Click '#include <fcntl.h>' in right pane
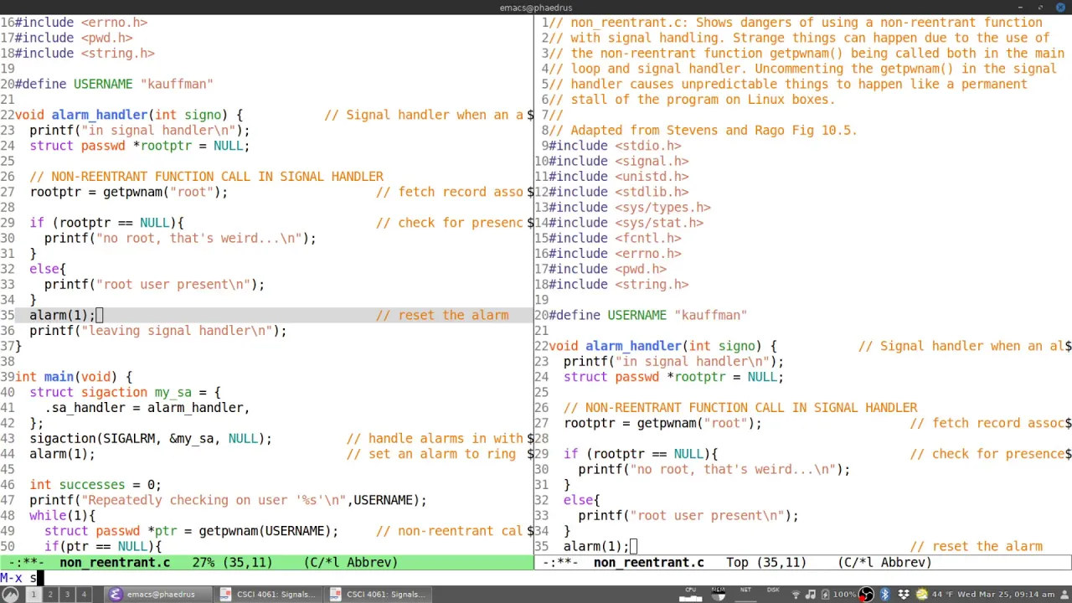This screenshot has height=603, width=1072. click(615, 238)
